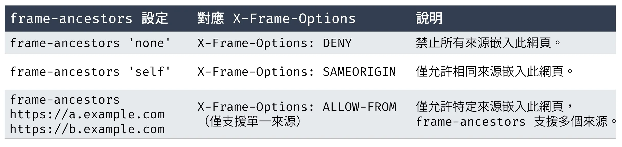
Task: Click the note "(僅支援單一來源)"
Action: pyautogui.click(x=252, y=121)
